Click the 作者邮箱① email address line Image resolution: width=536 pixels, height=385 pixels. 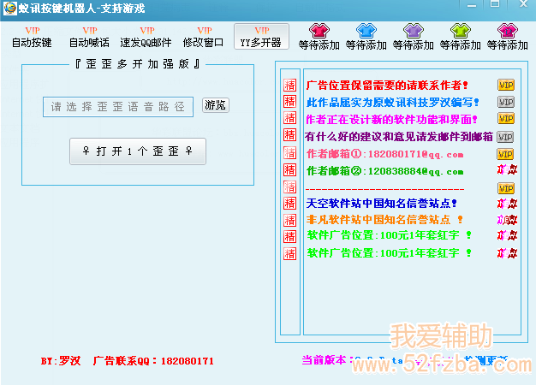pos(385,154)
